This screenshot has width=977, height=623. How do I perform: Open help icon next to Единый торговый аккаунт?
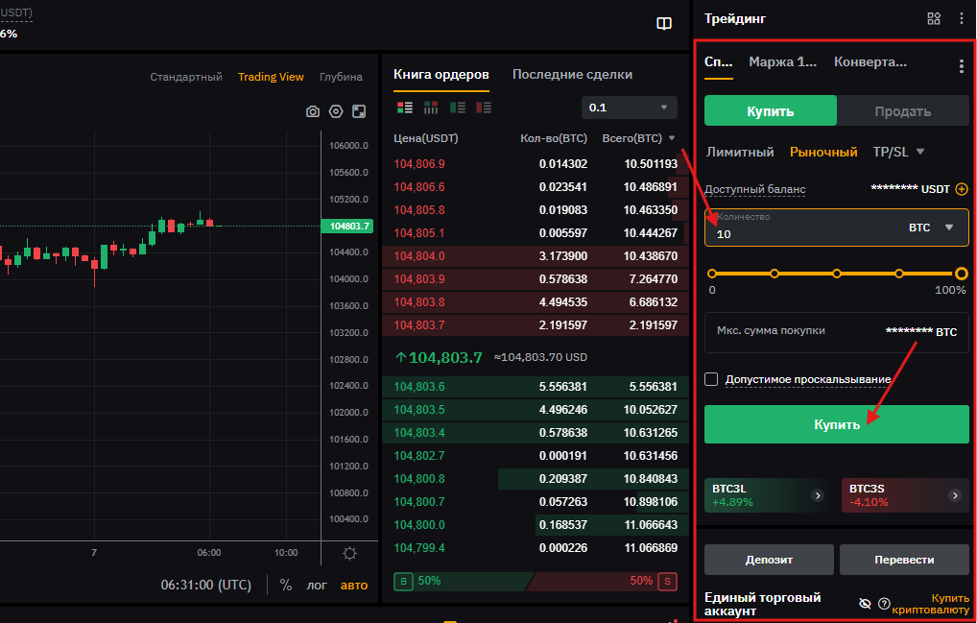tap(884, 603)
